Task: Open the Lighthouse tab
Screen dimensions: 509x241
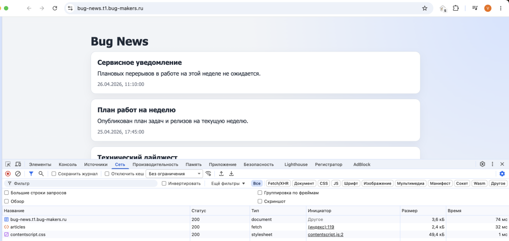Action: click(296, 164)
